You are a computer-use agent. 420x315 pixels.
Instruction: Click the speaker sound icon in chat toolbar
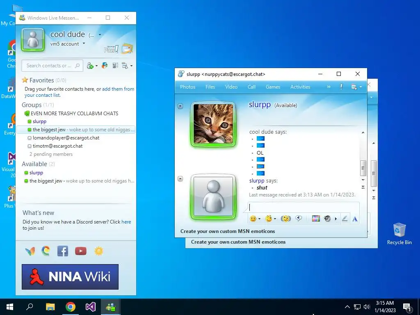coord(327,219)
